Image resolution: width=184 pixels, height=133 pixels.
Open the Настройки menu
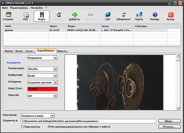click(x=37, y=7)
